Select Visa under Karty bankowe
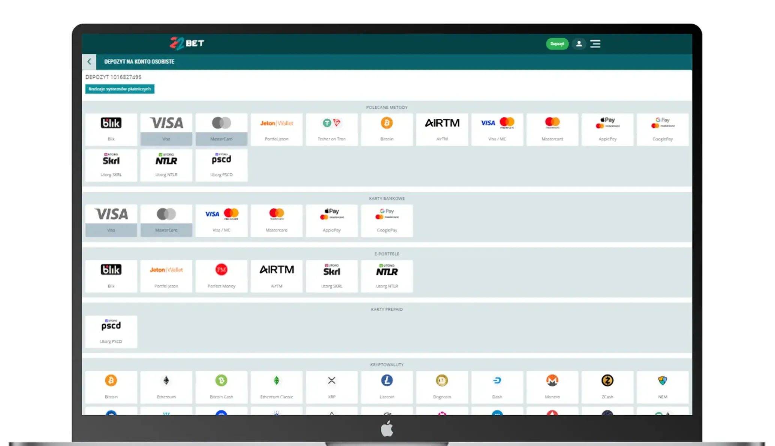Viewport: 775px width, 446px height. (x=111, y=221)
